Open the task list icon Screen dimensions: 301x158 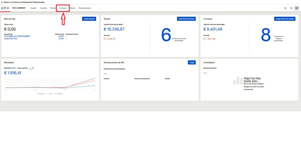pos(291,8)
